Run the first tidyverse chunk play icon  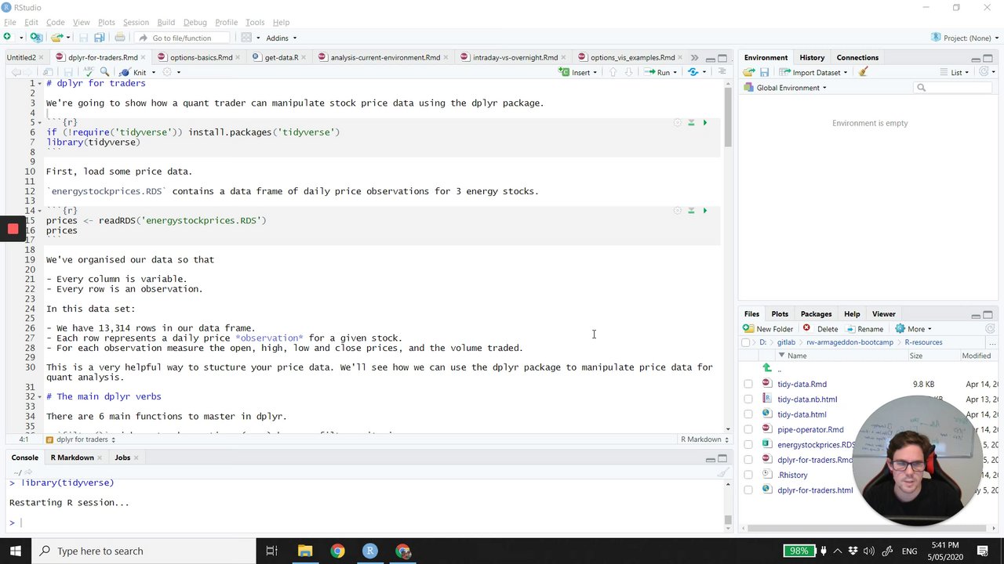tap(704, 123)
